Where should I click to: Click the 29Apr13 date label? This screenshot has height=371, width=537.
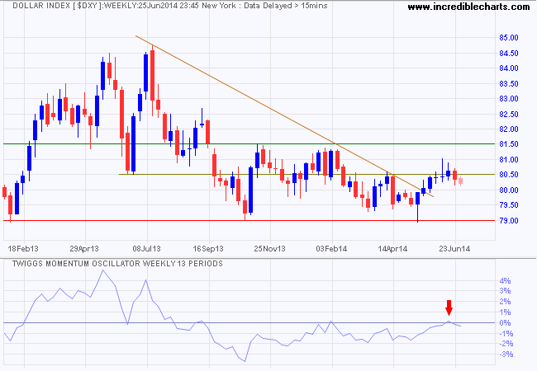84,249
